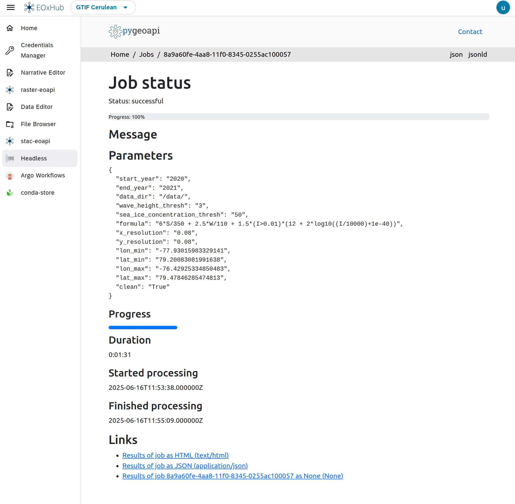Click the raster-eoapi sidebar icon
515x504 pixels.
coord(10,90)
